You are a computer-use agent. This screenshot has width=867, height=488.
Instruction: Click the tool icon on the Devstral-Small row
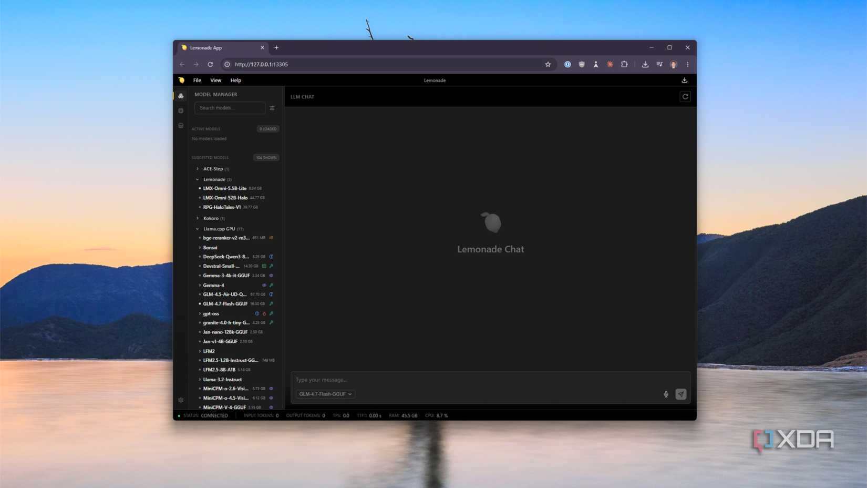point(272,266)
